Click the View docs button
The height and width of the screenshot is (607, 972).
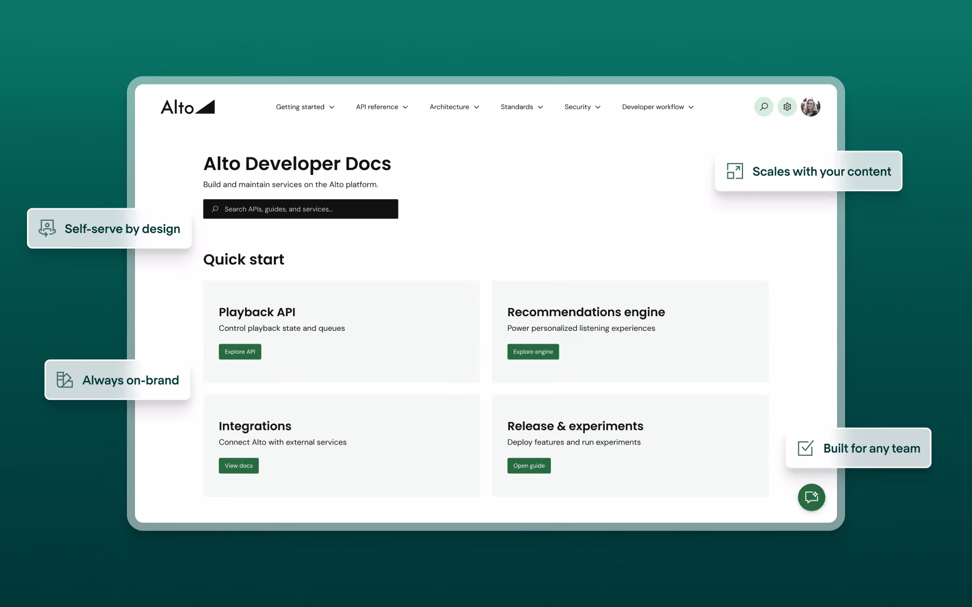tap(239, 466)
